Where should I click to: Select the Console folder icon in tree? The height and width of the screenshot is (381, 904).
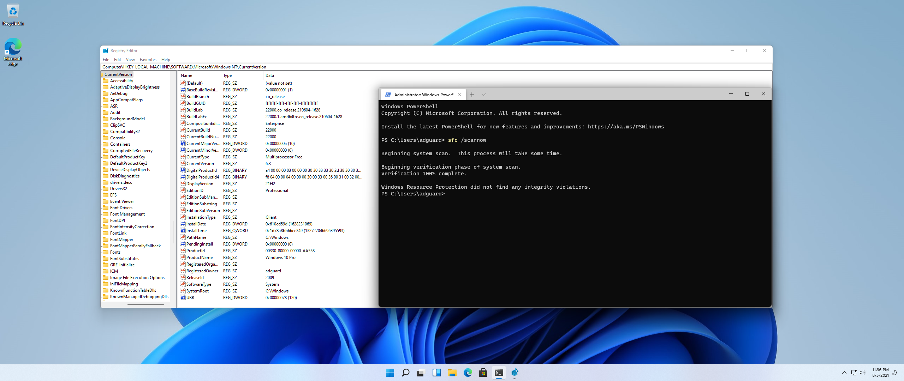pos(106,138)
